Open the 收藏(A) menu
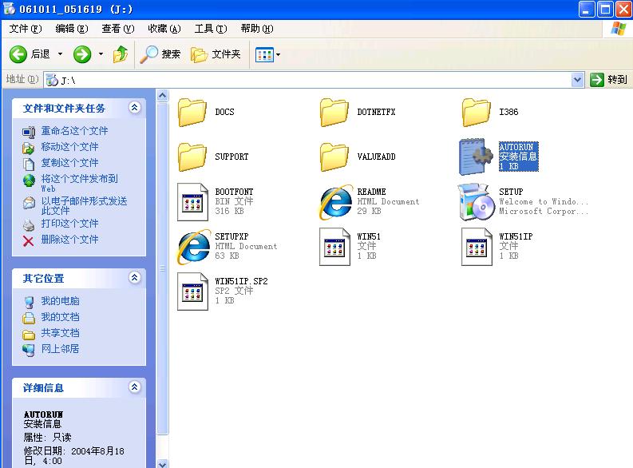Image resolution: width=633 pixels, height=468 pixels. 164,29
